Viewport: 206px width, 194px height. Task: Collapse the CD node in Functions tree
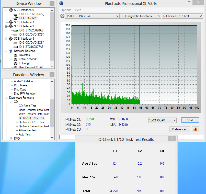pyautogui.click(x=11, y=102)
